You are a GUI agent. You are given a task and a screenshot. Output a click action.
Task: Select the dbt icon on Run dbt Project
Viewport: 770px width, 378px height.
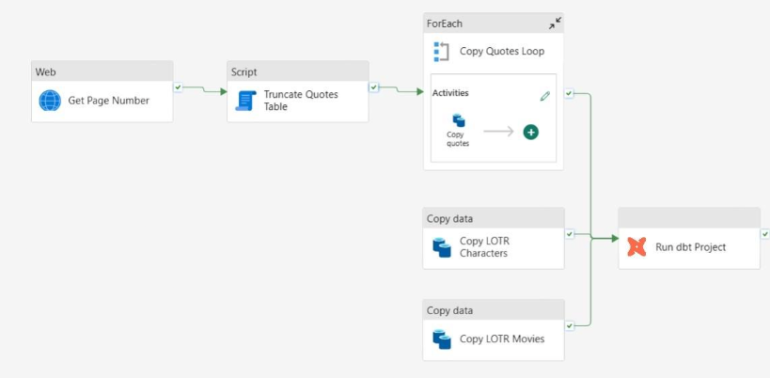coord(636,247)
